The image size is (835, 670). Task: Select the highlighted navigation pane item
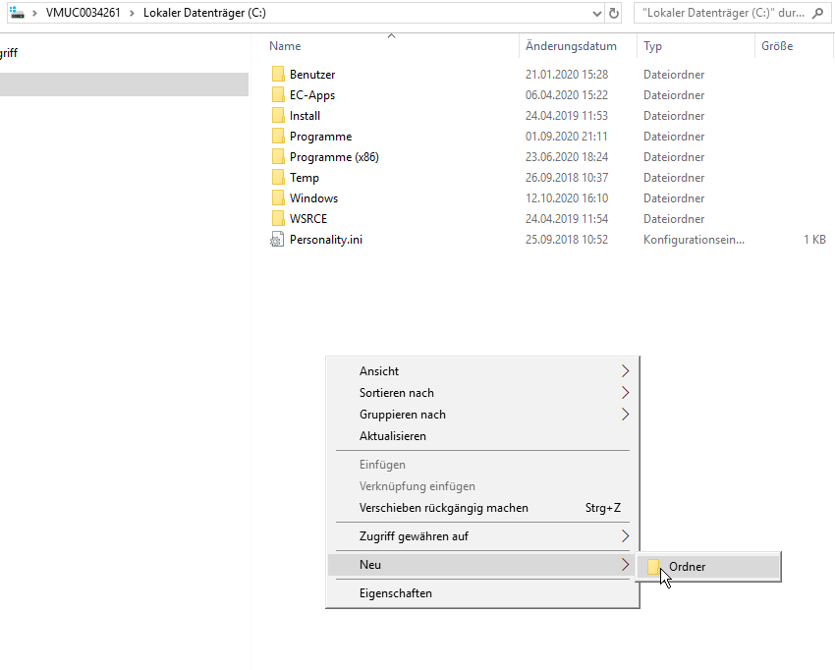[124, 84]
